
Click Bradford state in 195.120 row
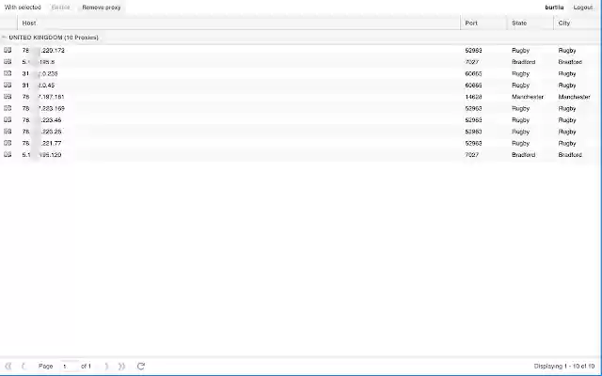click(523, 154)
